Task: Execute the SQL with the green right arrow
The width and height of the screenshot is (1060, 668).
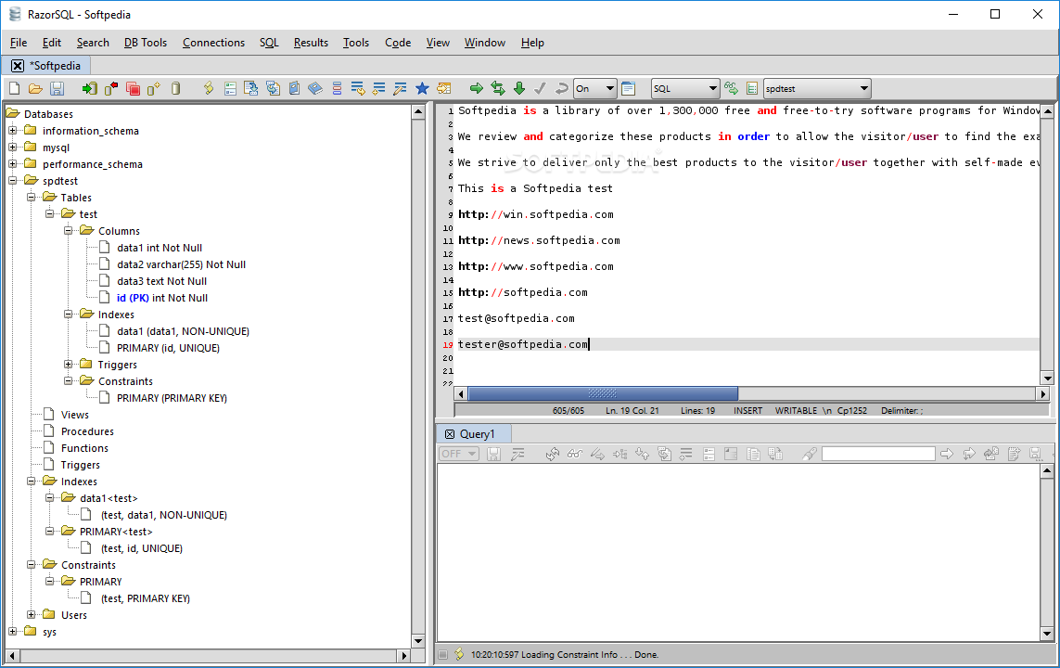Action: pos(477,88)
